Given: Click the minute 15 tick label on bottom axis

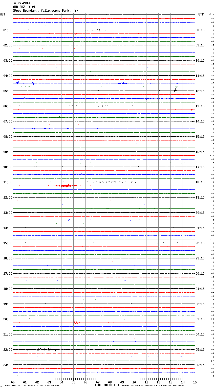Looking at the screenshot, I should [195, 382].
